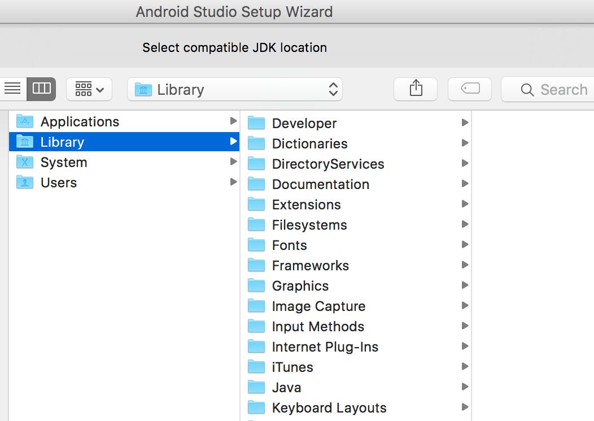Image resolution: width=594 pixels, height=421 pixels.
Task: Click the magnifying glass search icon
Action: [x=527, y=90]
